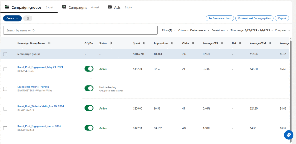296x144 pixels.
Task: Open the Performance chart
Action: [x=220, y=18]
